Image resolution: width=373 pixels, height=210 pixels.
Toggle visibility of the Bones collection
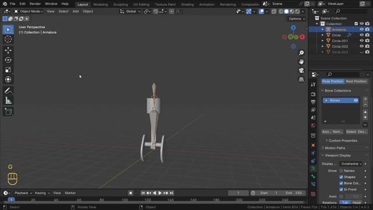coord(356,100)
